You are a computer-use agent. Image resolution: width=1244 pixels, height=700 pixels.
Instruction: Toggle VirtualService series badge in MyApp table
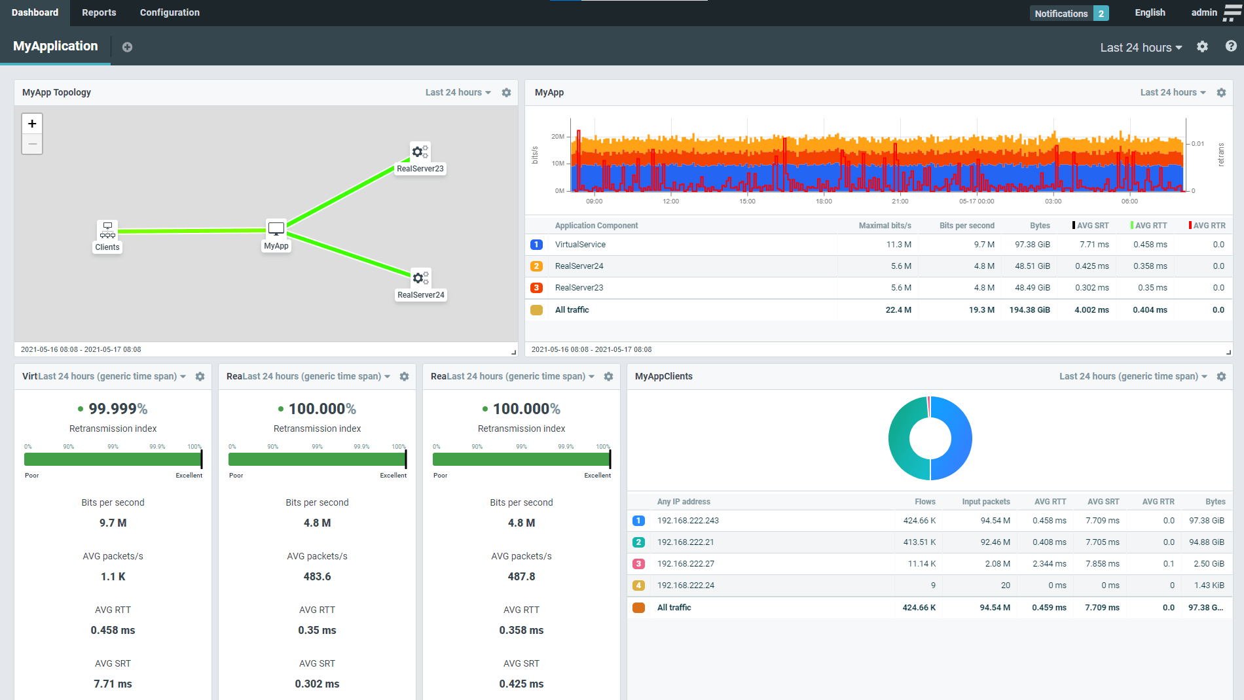pos(536,245)
